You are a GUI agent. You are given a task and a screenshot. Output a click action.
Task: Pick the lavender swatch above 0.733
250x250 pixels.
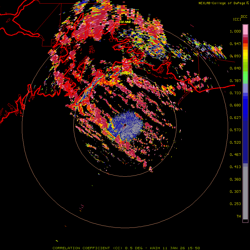tap(245, 88)
